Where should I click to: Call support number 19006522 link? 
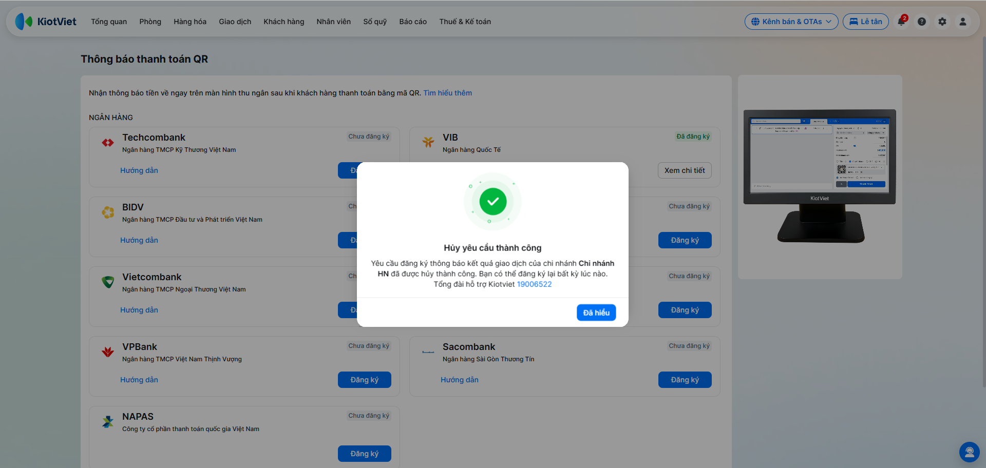coord(534,284)
